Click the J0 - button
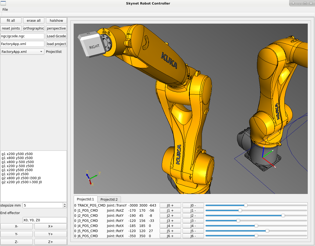The height and width of the screenshot is (246, 315). point(193,205)
